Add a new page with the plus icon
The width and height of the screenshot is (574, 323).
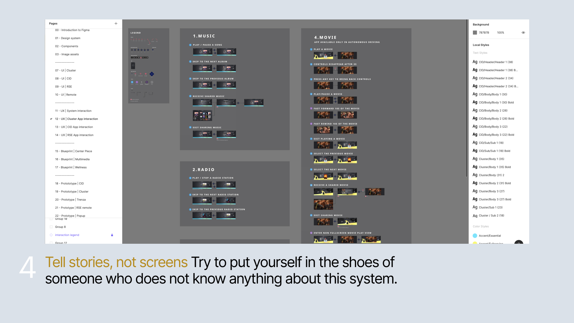tap(116, 23)
